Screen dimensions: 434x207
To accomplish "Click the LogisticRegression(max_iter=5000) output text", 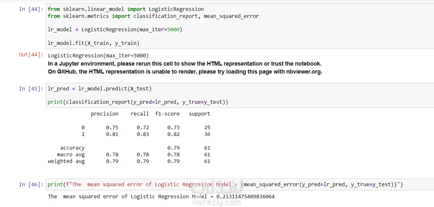I will point(98,55).
